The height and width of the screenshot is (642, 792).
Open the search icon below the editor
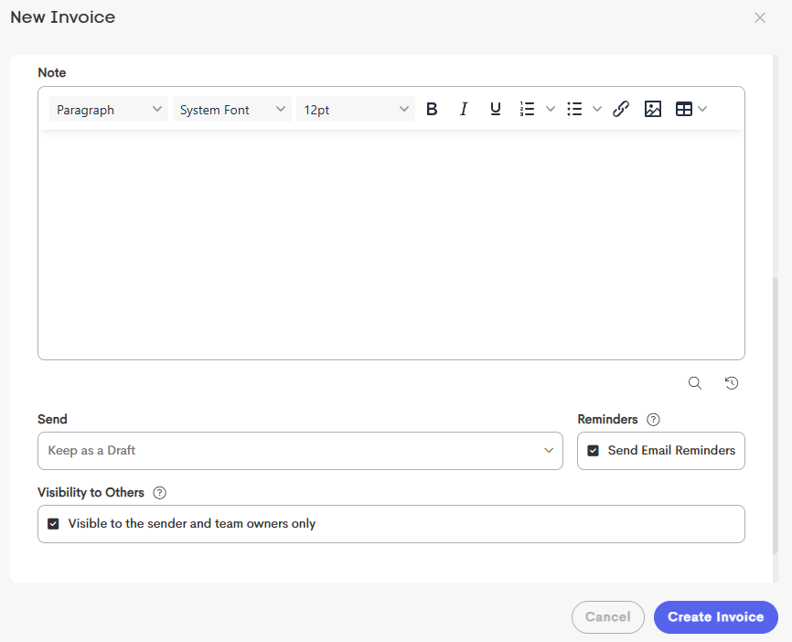tap(695, 383)
